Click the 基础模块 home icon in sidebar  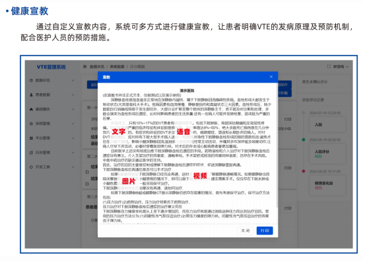(x=31, y=109)
